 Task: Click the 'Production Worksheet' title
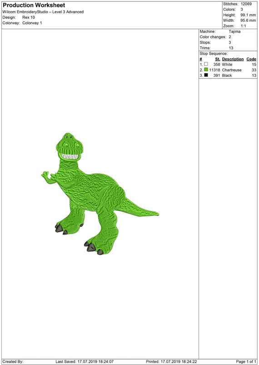(x=34, y=5)
